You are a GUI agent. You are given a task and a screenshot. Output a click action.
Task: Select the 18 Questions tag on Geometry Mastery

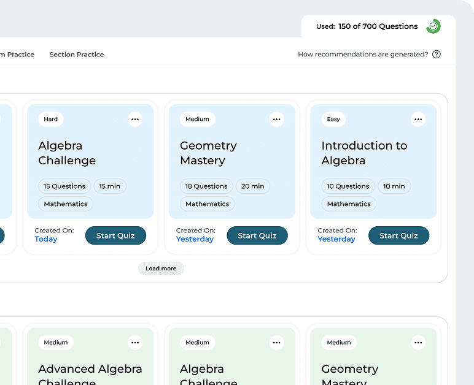pyautogui.click(x=206, y=186)
